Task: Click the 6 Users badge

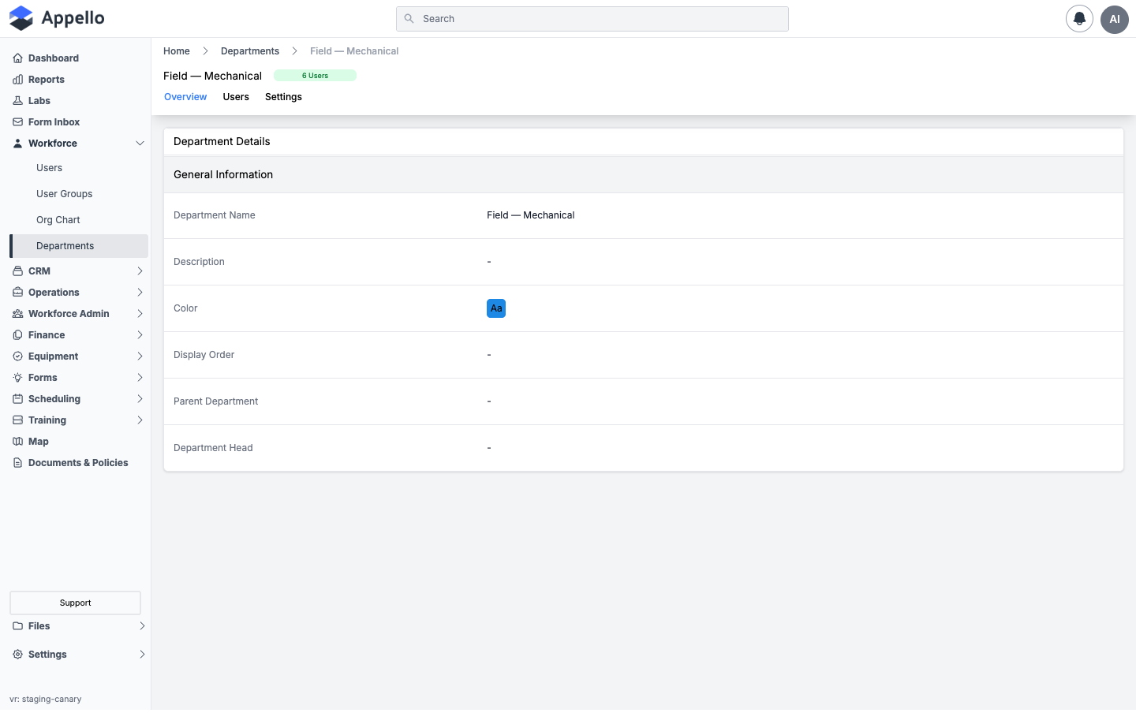Action: (315, 76)
